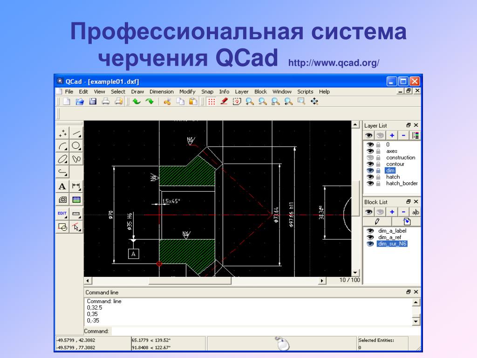The width and height of the screenshot is (477, 358).
Task: Redo with the green forward arrow
Action: pos(150,101)
